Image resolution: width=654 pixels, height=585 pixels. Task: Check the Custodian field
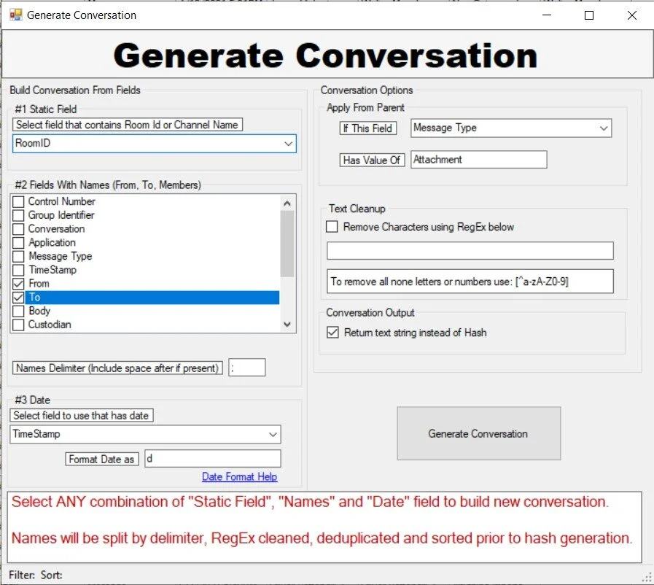(x=17, y=324)
